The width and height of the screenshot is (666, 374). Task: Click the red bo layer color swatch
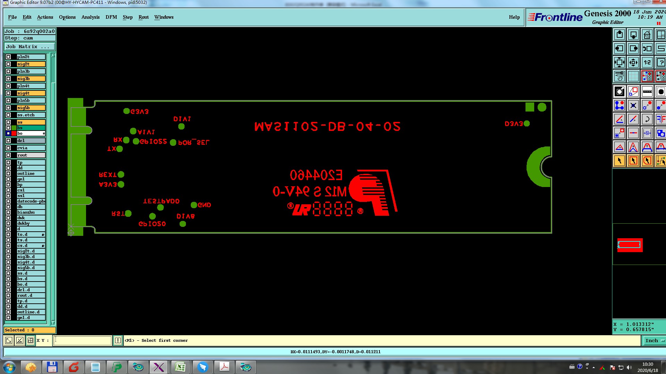(14, 133)
